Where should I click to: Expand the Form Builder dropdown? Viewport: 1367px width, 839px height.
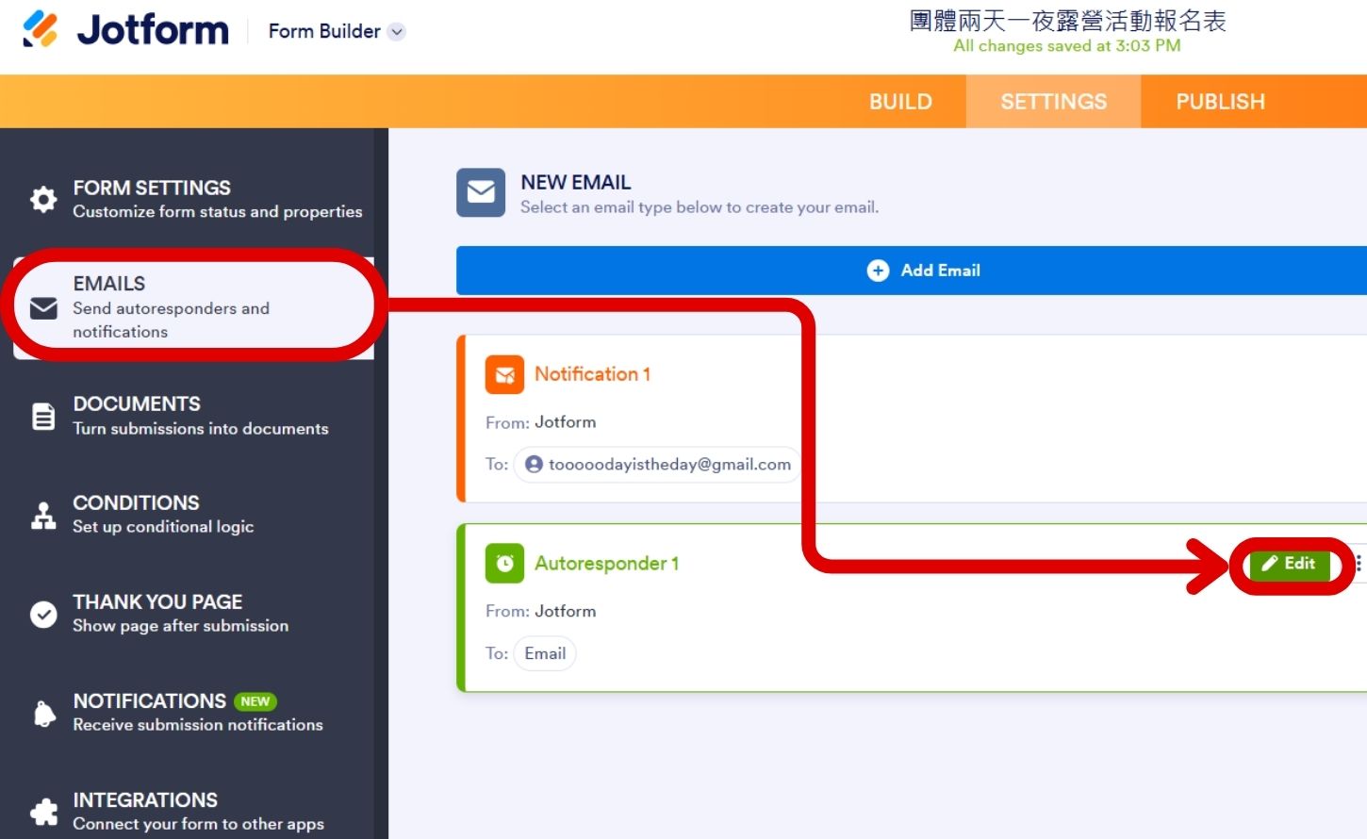[396, 31]
